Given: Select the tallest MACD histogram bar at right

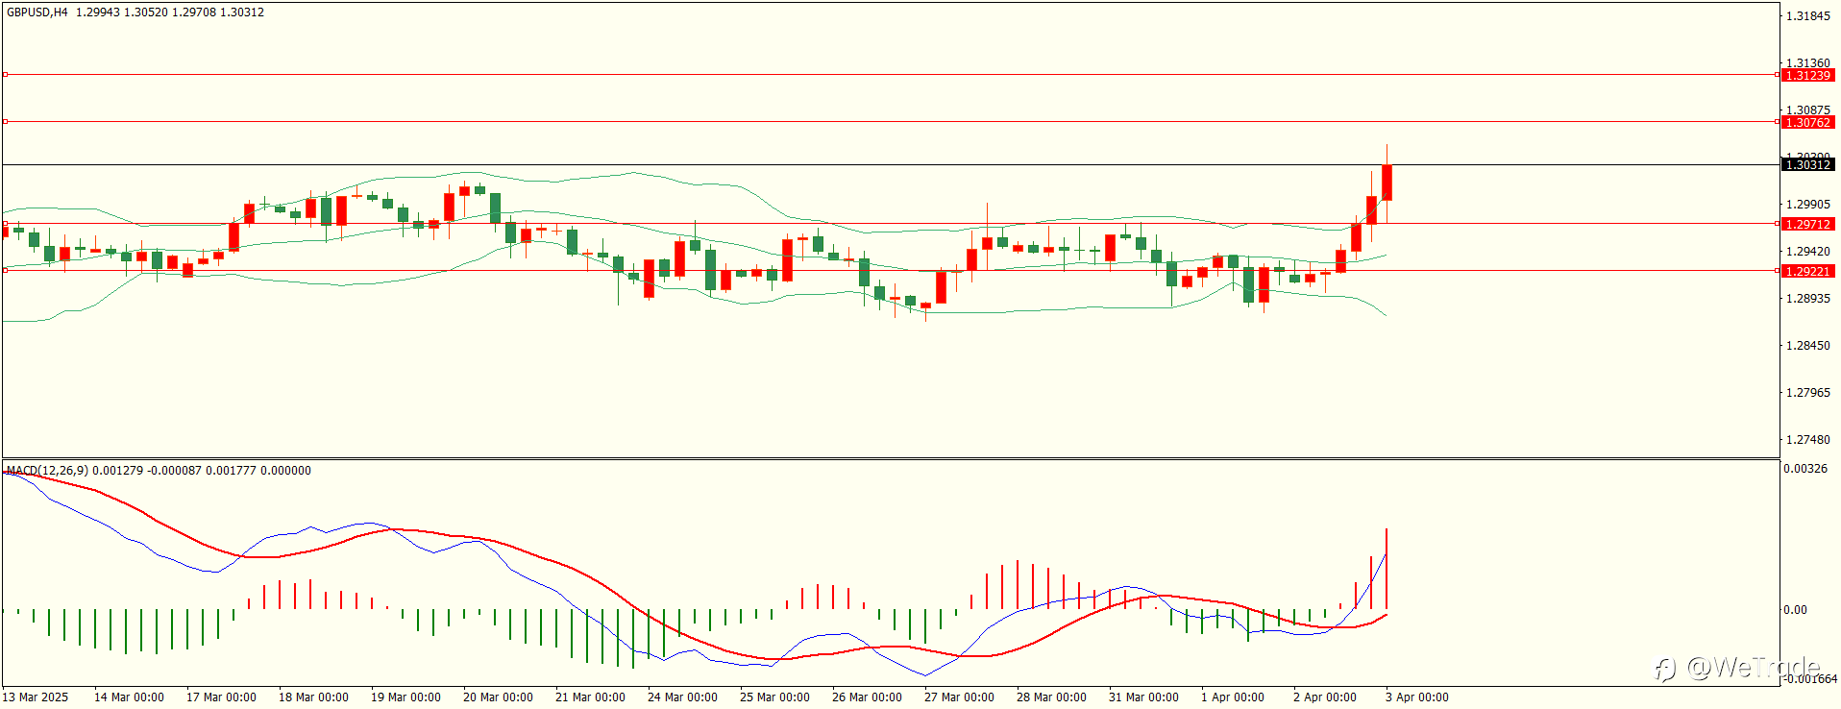Looking at the screenshot, I should pyautogui.click(x=1387, y=569).
